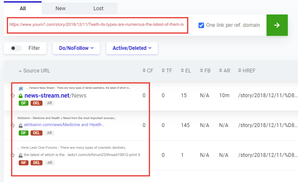Click AR badge under akhbaron.com

tap(49, 133)
